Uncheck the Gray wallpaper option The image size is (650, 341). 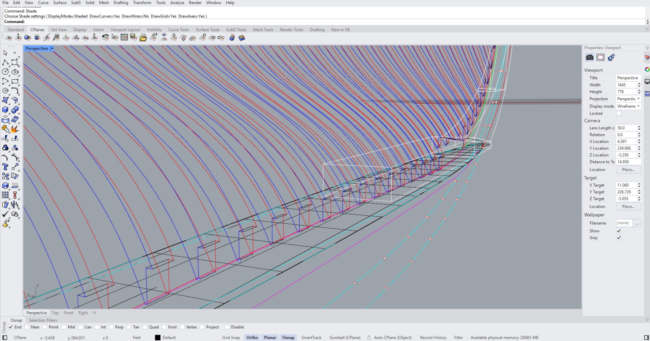[x=619, y=237]
